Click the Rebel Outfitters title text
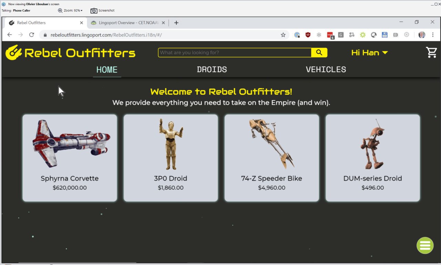Screen dimensions: 441x265 tap(80, 53)
